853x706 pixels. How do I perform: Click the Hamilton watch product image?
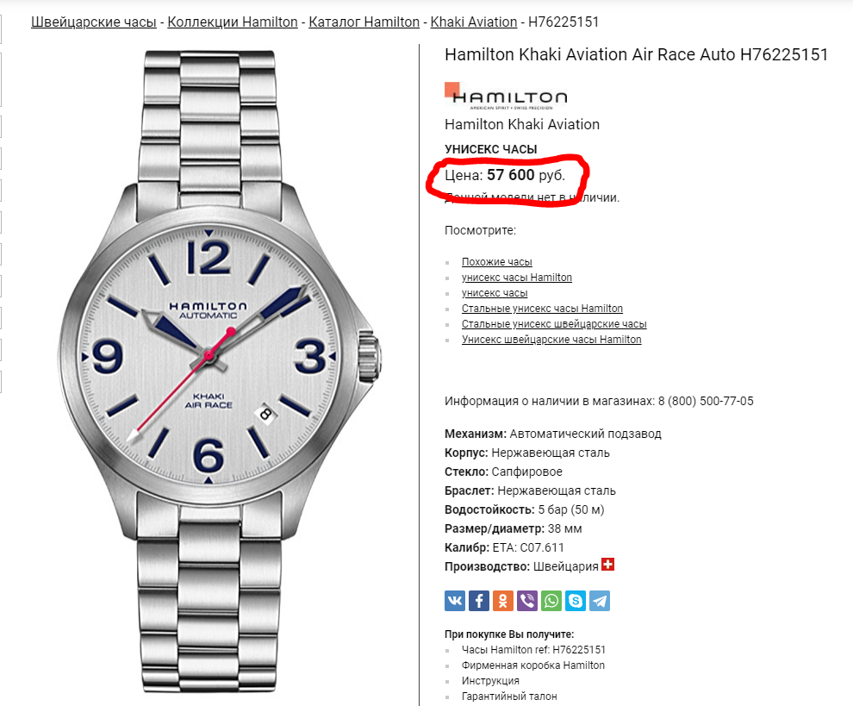[x=219, y=372]
